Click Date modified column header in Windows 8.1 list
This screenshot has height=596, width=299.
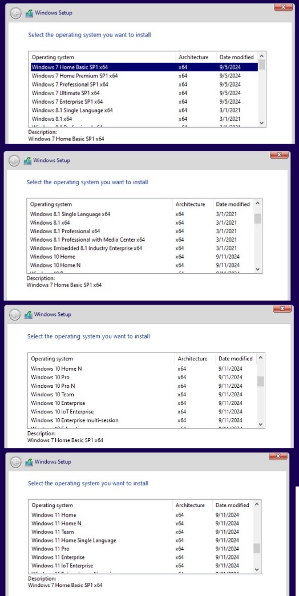233,204
